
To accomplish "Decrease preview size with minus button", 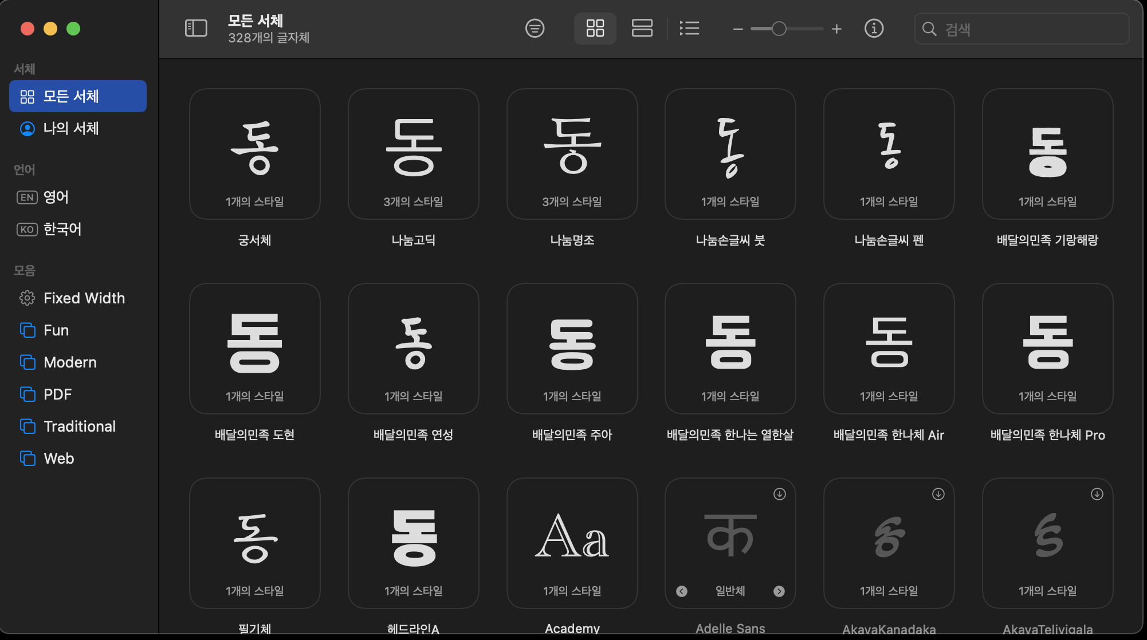I will click(738, 29).
